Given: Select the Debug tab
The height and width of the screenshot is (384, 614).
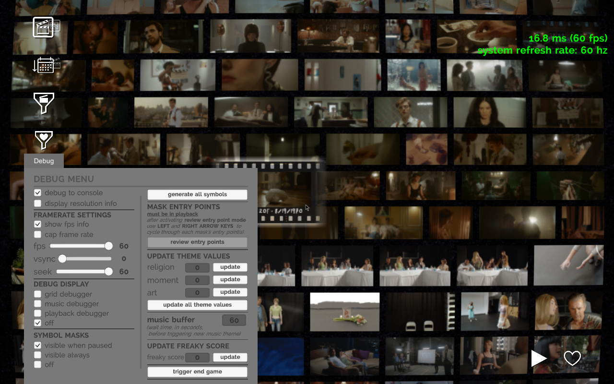Looking at the screenshot, I should tap(44, 161).
